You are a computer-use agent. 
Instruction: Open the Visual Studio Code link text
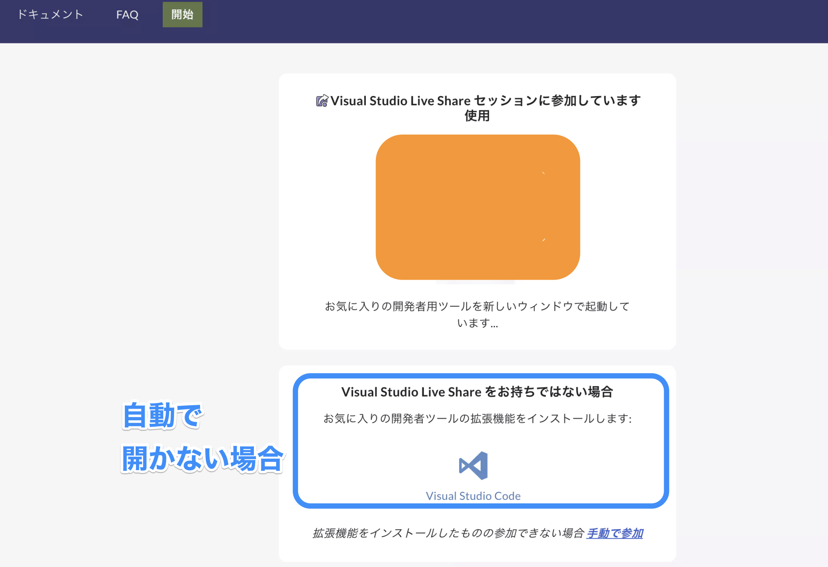pyautogui.click(x=473, y=496)
